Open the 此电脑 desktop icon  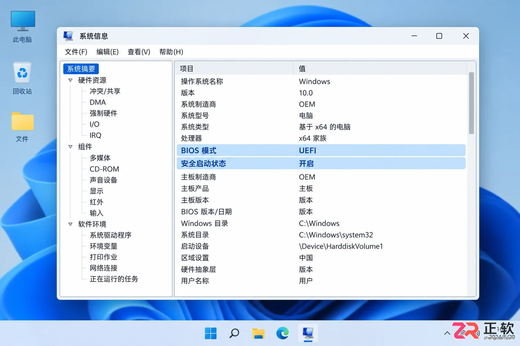pos(22,27)
